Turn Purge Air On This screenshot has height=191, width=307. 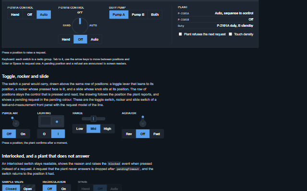pyautogui.click(x=23, y=134)
